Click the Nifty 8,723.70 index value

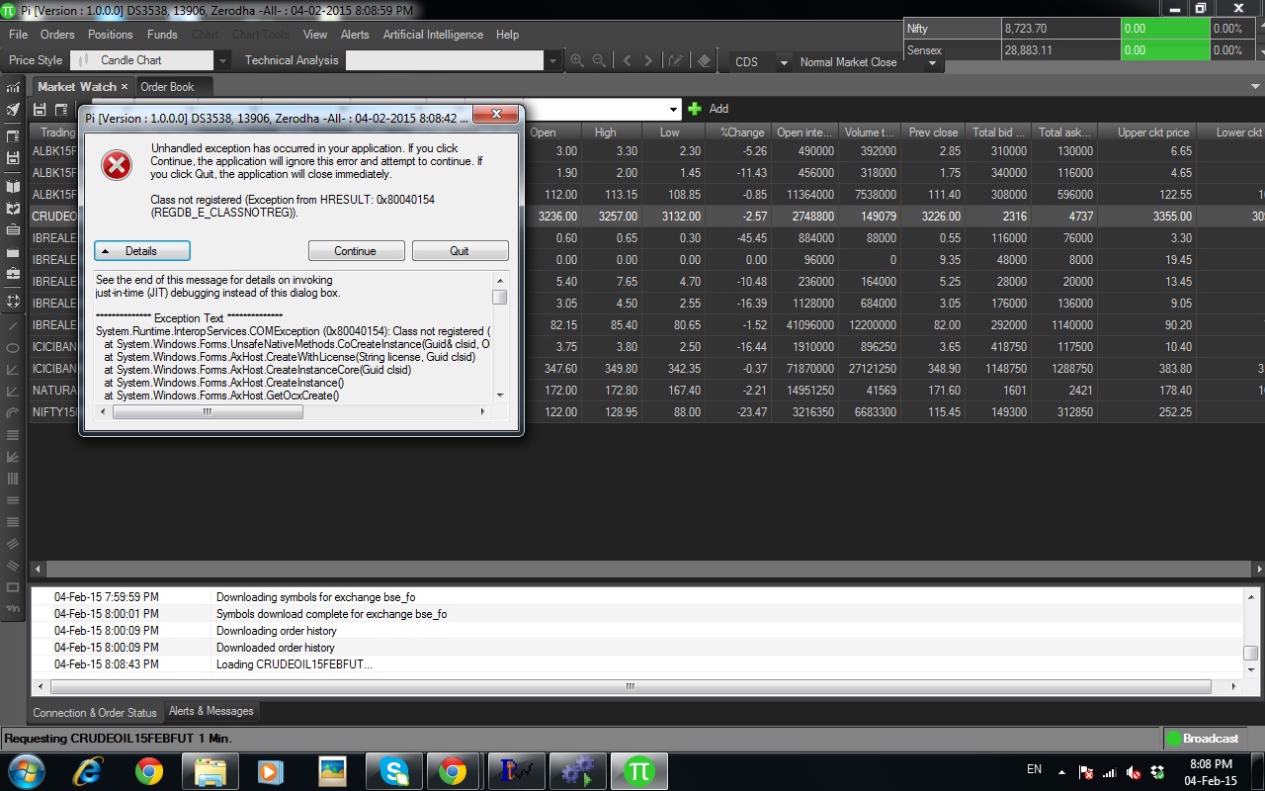click(x=1025, y=30)
